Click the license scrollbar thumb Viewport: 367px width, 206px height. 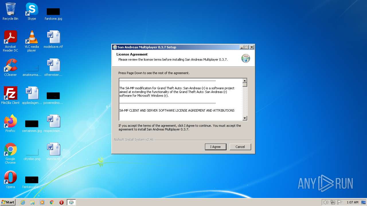[x=245, y=85]
